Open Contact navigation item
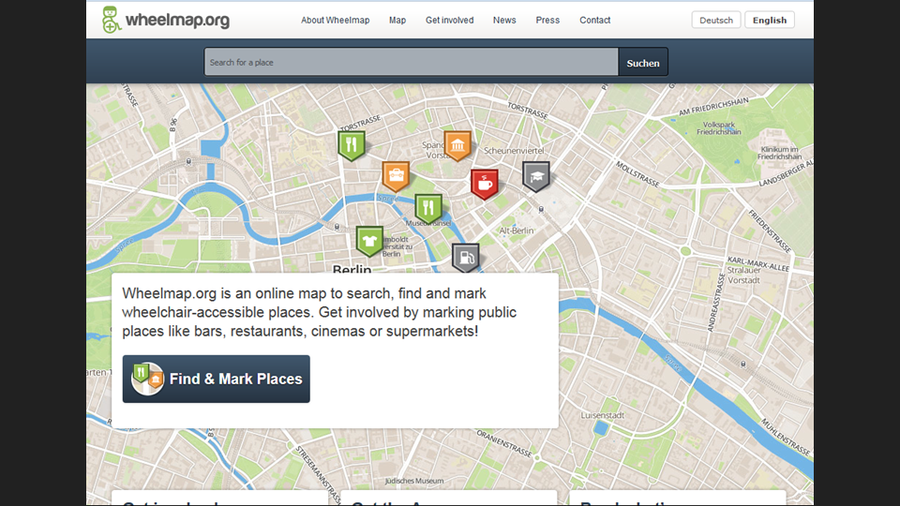 (594, 20)
